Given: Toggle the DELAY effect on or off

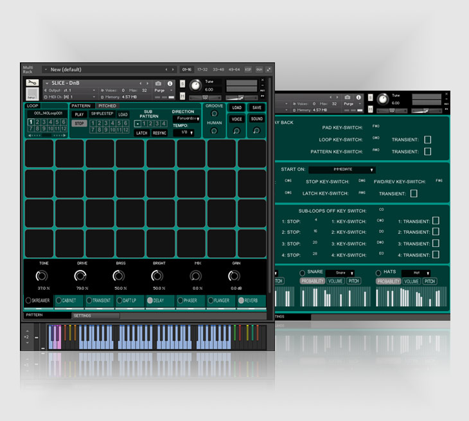Looking at the screenshot, I should click(x=150, y=300).
